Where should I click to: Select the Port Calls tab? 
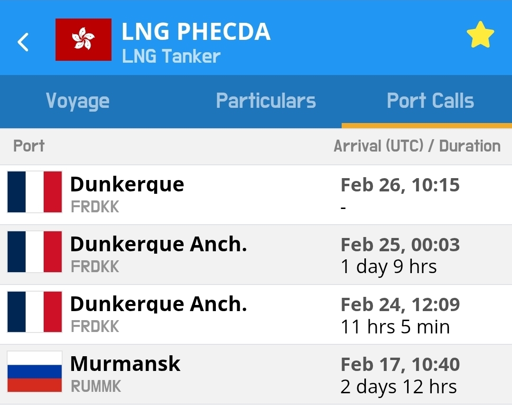(x=430, y=101)
